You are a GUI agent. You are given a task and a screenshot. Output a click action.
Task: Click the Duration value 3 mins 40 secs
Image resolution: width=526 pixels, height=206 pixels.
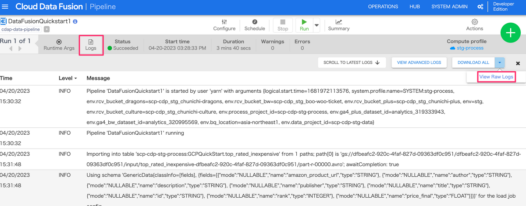(234, 48)
